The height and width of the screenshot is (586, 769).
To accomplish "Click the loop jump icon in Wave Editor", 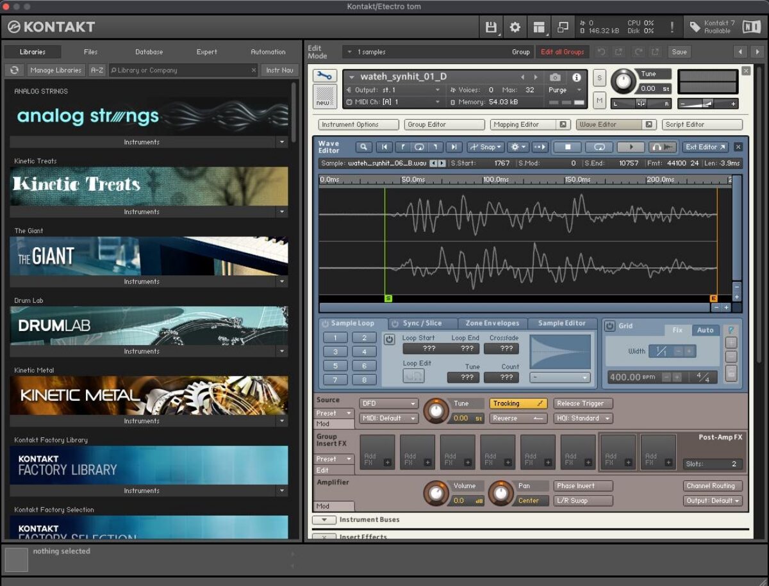I will coord(419,147).
